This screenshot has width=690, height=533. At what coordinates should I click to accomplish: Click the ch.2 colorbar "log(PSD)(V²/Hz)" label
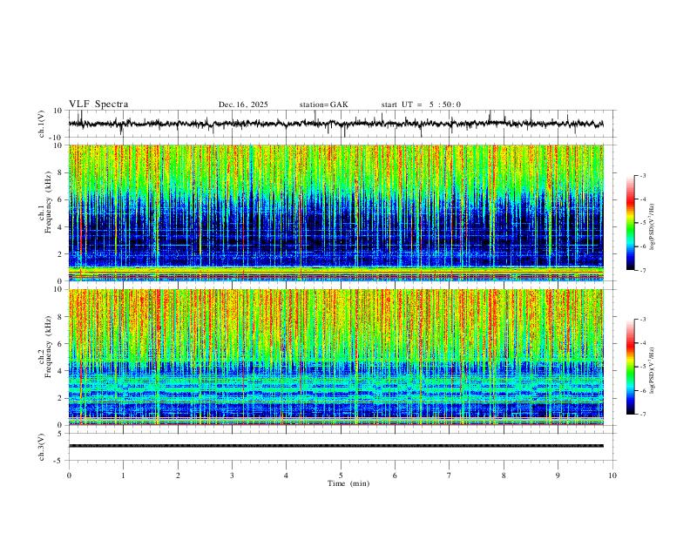(x=653, y=370)
